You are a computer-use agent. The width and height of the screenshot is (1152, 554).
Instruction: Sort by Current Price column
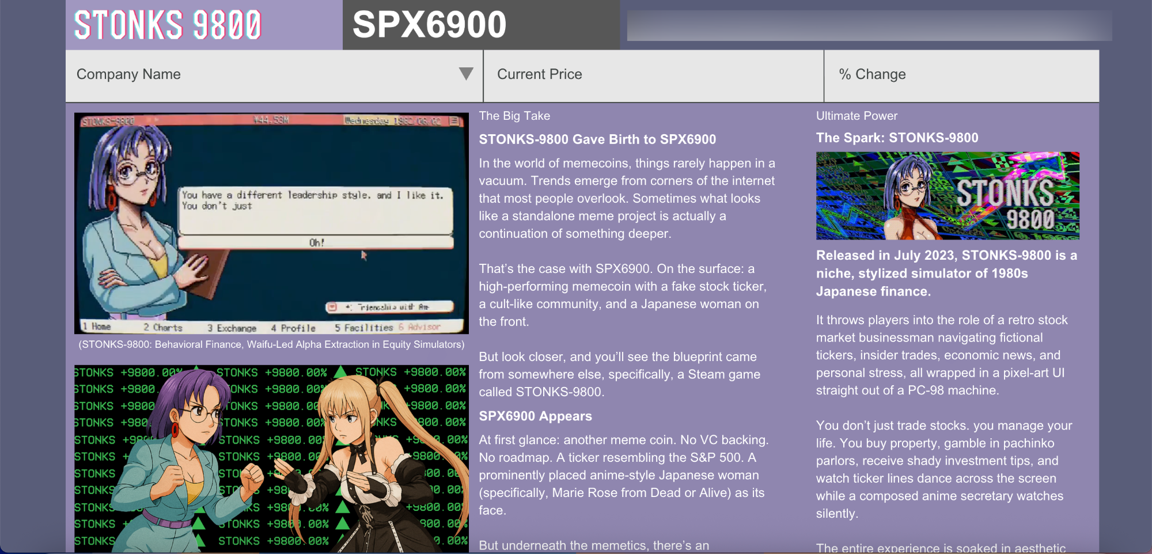pyautogui.click(x=654, y=75)
